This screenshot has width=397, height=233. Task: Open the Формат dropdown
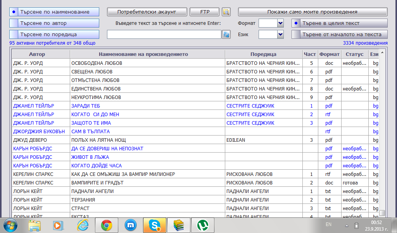pos(280,23)
